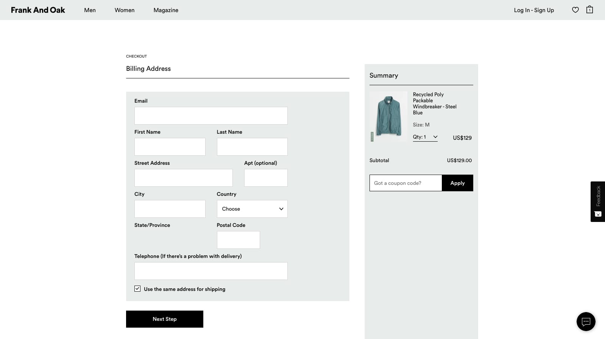Screen dimensions: 605x339
Task: Open the Men menu
Action: pos(90,10)
